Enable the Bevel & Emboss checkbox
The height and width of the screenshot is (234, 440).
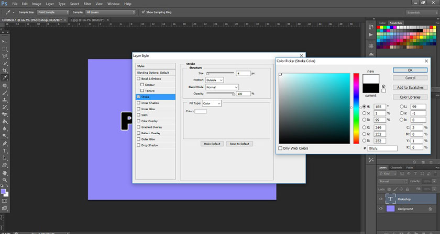coord(138,79)
